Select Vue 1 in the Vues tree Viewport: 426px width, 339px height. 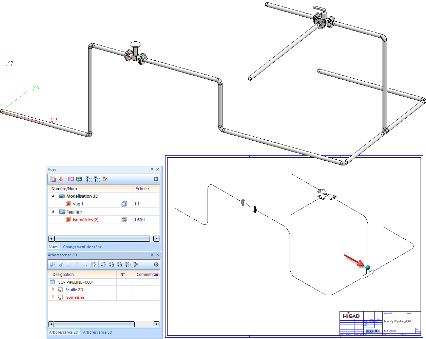78,204
